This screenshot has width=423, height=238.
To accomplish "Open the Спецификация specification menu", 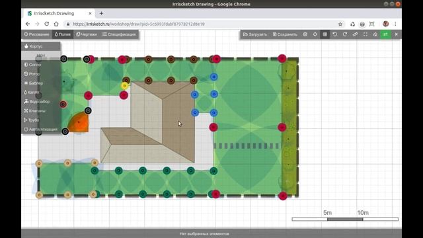I will 119,34.
